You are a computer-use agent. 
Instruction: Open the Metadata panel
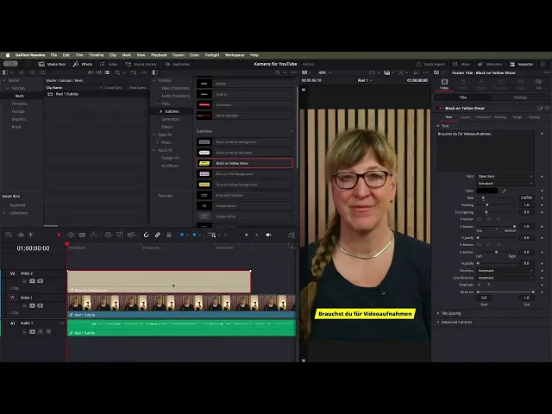490,64
